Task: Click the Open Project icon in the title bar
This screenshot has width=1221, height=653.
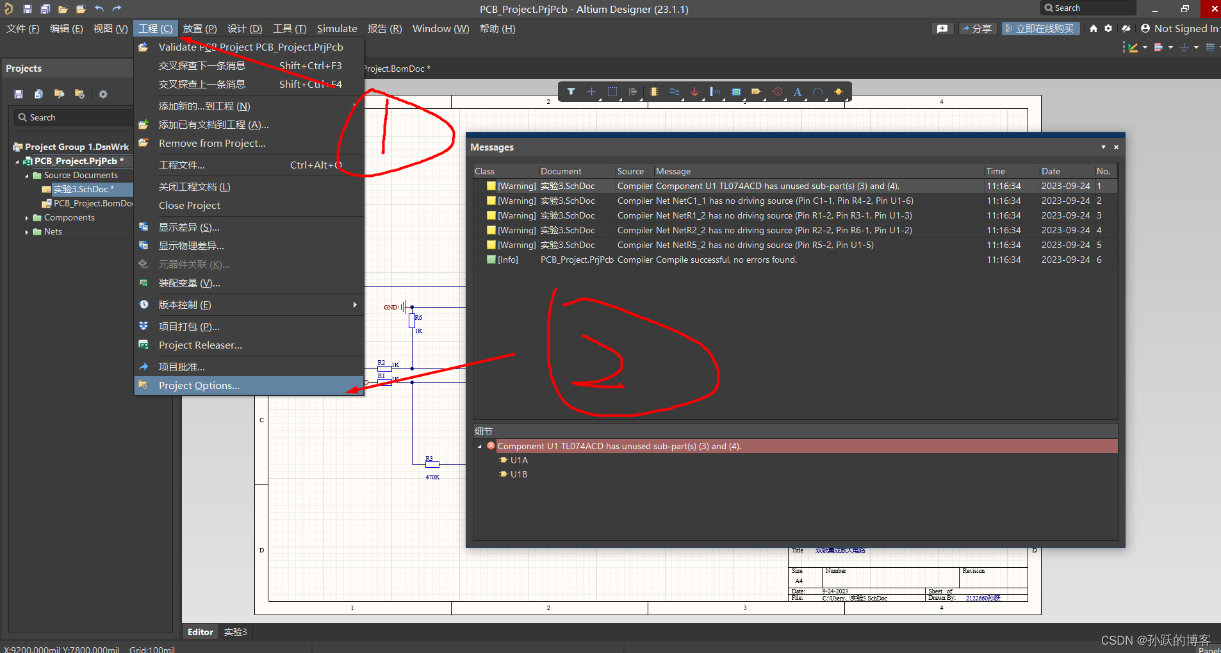Action: coord(81,8)
